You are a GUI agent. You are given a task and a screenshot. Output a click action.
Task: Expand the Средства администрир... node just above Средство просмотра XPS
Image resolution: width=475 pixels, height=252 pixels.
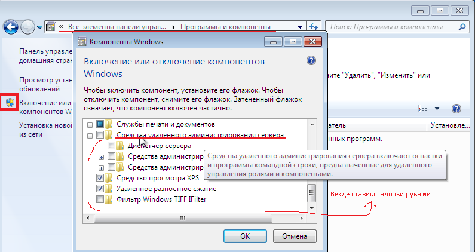101,168
